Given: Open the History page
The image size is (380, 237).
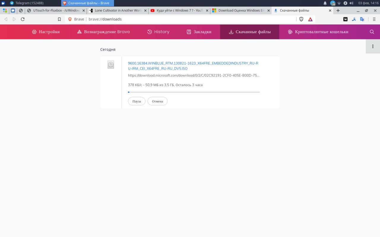Looking at the screenshot, I should pyautogui.click(x=158, y=32).
